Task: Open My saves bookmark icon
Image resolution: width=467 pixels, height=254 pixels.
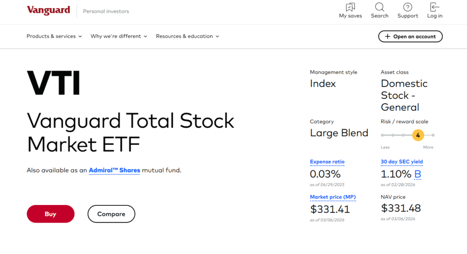Action: coord(350,7)
